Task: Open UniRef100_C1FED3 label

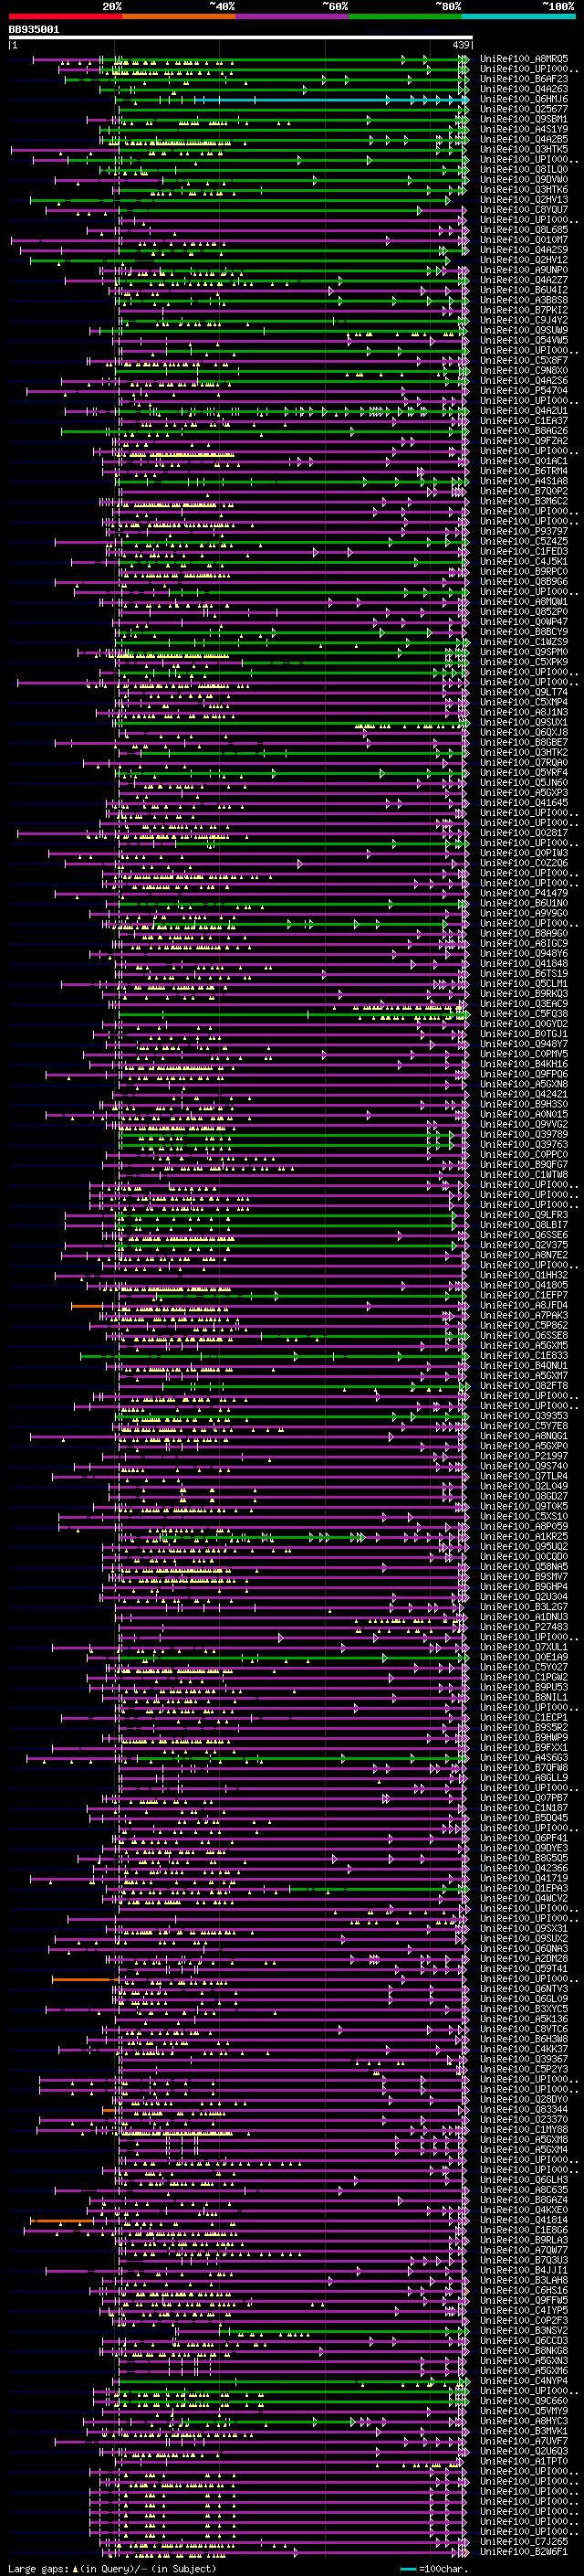Action: point(524,551)
